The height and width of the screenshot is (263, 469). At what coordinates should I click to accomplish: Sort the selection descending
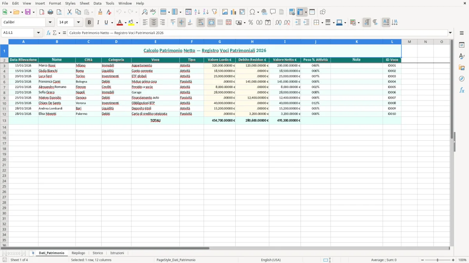[x=206, y=12]
